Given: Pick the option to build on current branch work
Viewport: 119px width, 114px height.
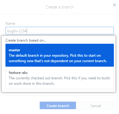Looking at the screenshot, I should click(x=60, y=78).
